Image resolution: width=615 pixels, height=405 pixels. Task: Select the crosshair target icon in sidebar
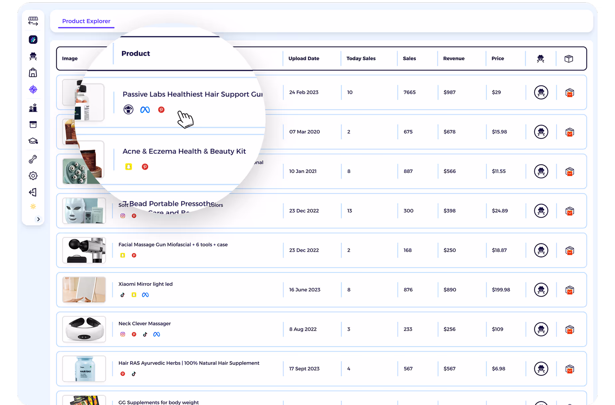pos(33,89)
